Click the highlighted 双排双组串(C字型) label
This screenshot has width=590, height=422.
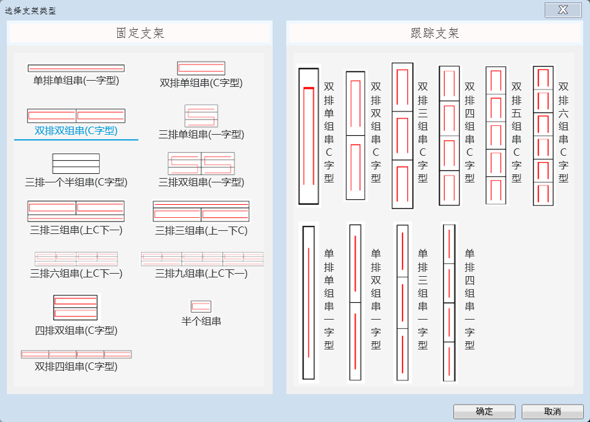(76, 131)
